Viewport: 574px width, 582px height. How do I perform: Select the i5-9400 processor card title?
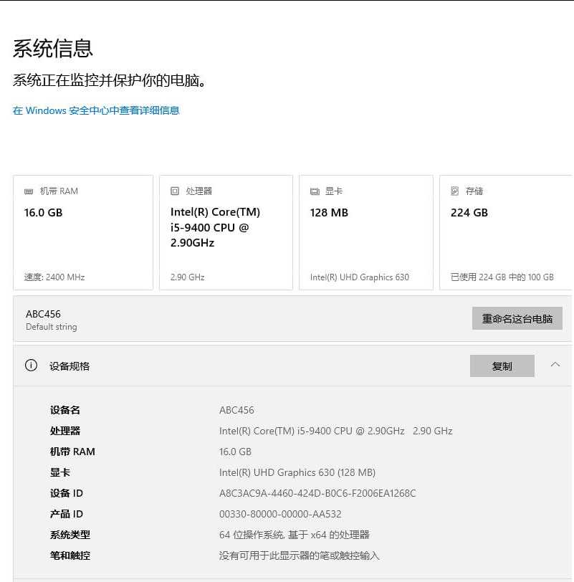pyautogui.click(x=215, y=227)
